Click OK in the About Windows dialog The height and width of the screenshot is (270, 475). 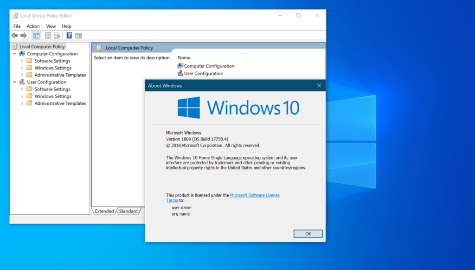[x=308, y=234]
